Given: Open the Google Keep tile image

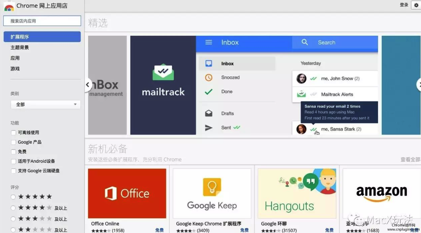Looking at the screenshot, I should pos(212,193).
